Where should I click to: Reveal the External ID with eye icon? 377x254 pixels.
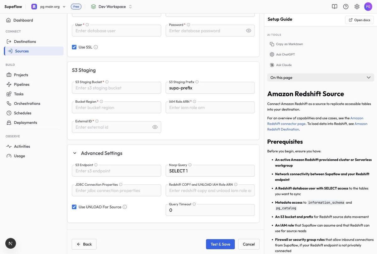(155, 127)
